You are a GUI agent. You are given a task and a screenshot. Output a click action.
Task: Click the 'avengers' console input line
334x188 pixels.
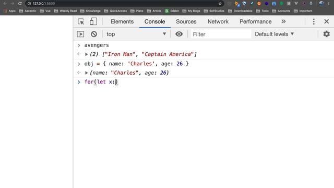[97, 45]
